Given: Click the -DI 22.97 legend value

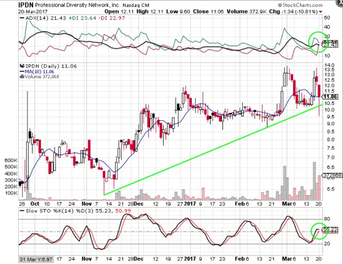Looking at the screenshot, I should tap(111, 18).
